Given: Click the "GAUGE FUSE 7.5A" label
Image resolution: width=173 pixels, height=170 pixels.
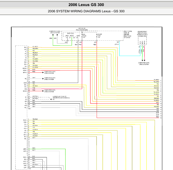Looking at the screenshot, I should pyautogui.click(x=99, y=36).
